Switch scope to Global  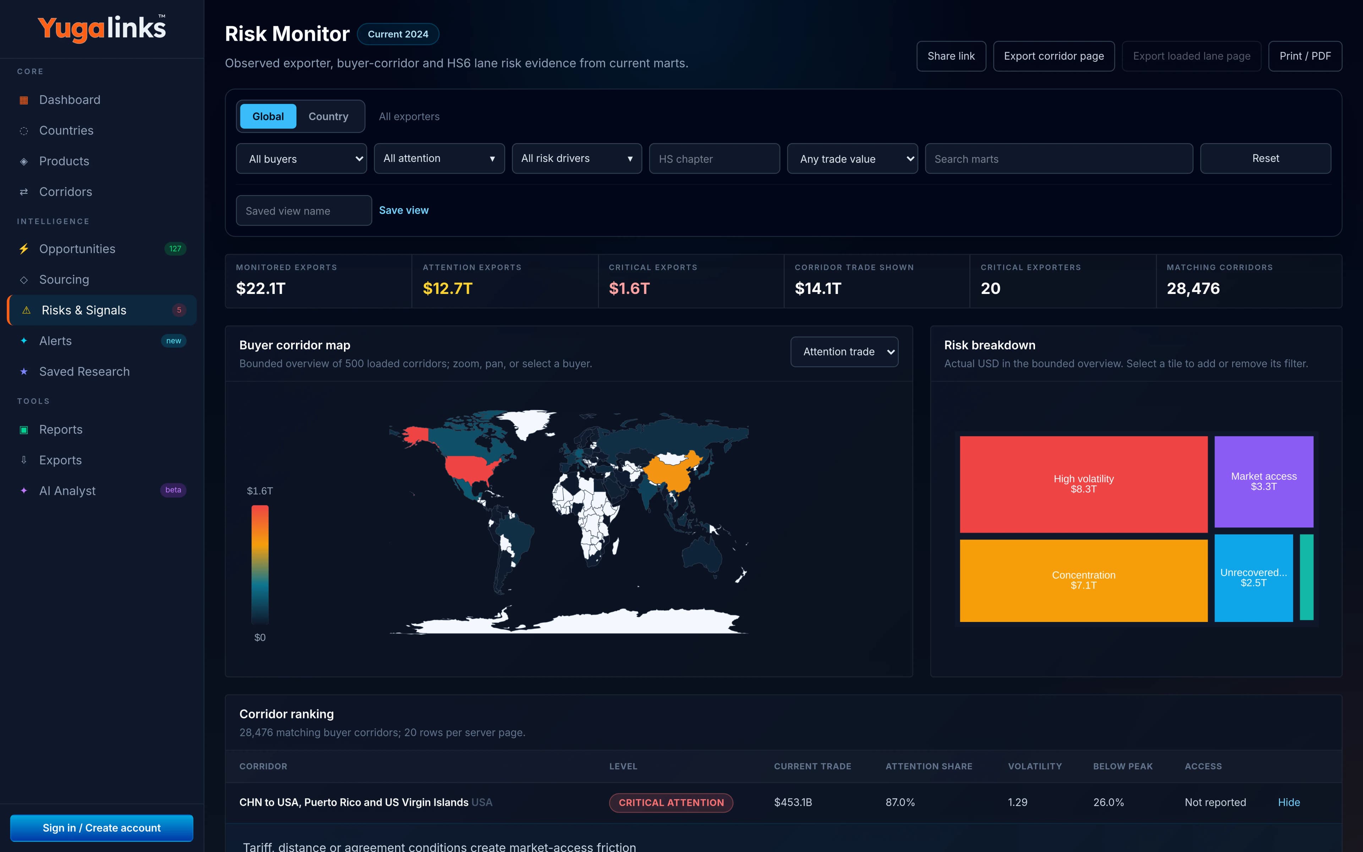tap(268, 117)
